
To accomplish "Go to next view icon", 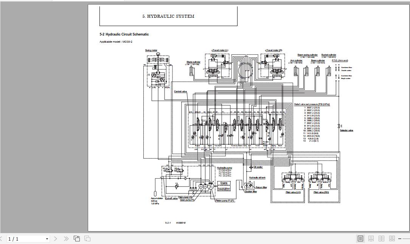I will [x=87, y=239].
